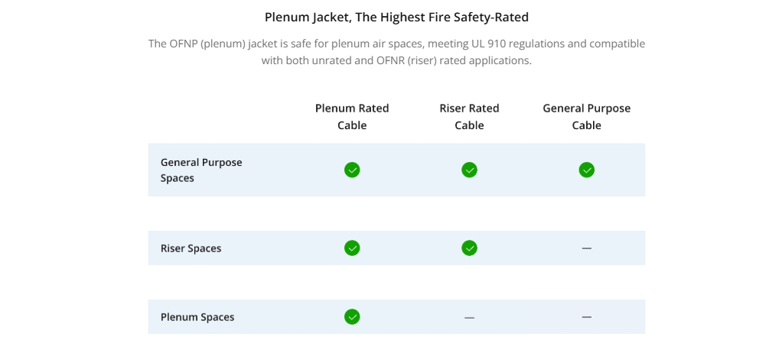Click Riser Rated checkmark in Riser Spaces row
782x353 pixels.
click(469, 248)
